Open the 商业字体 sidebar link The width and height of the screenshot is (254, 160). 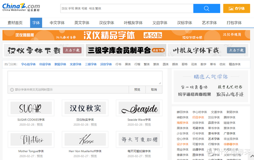(183, 150)
